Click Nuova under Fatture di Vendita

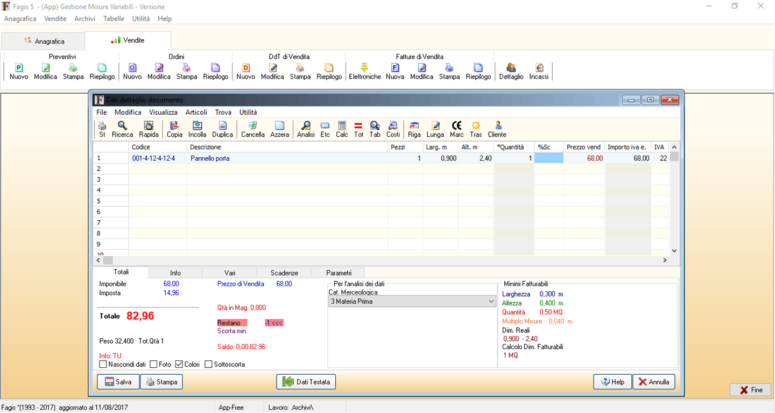tap(395, 72)
